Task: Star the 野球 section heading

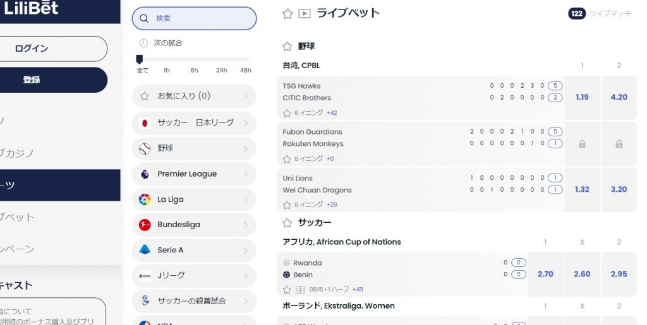Action: [x=287, y=46]
